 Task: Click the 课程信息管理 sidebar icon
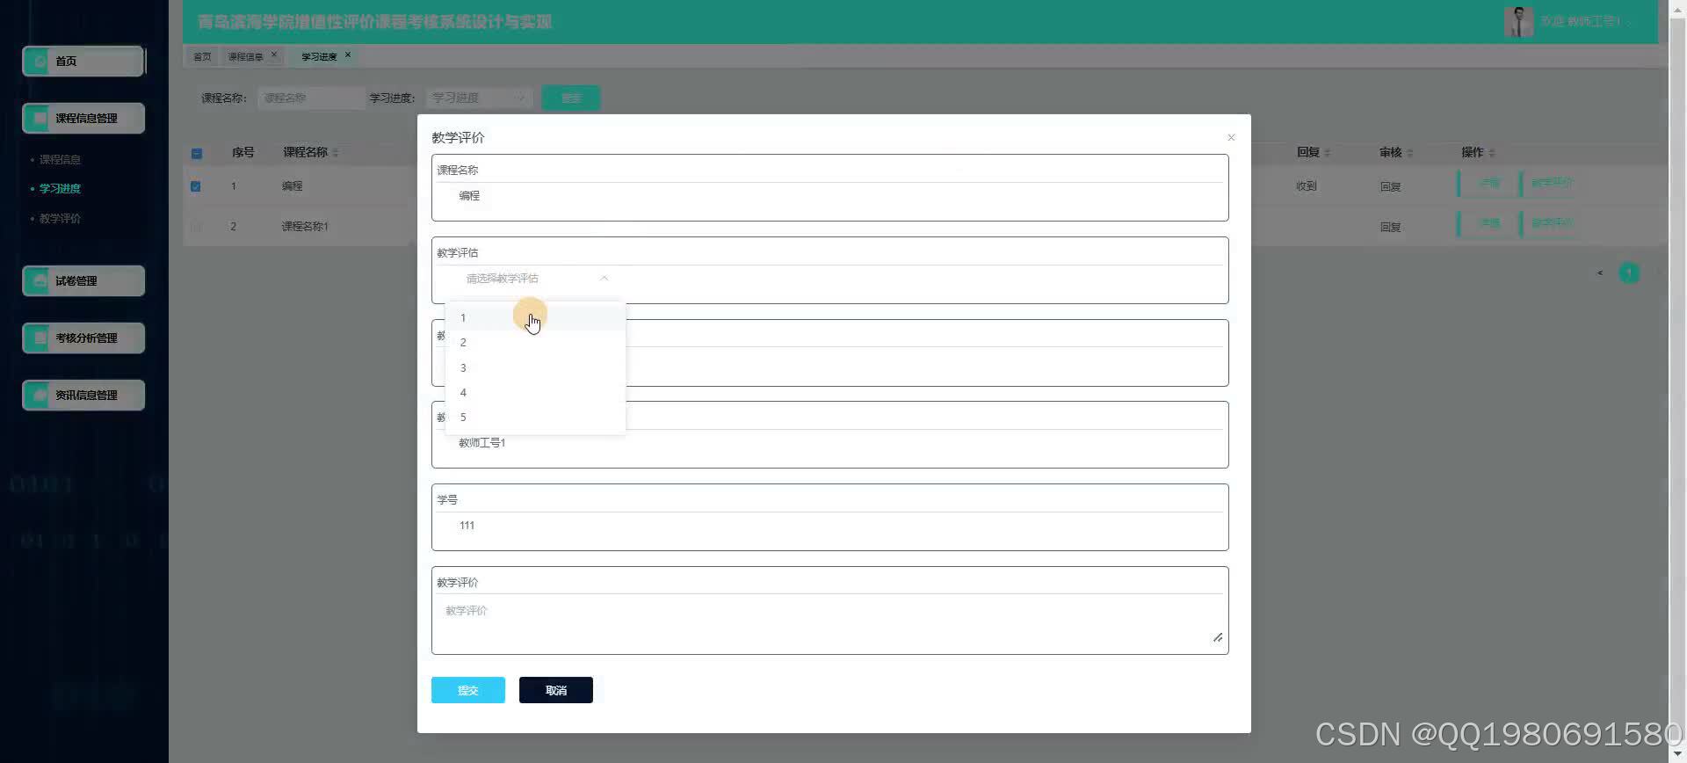tap(39, 118)
